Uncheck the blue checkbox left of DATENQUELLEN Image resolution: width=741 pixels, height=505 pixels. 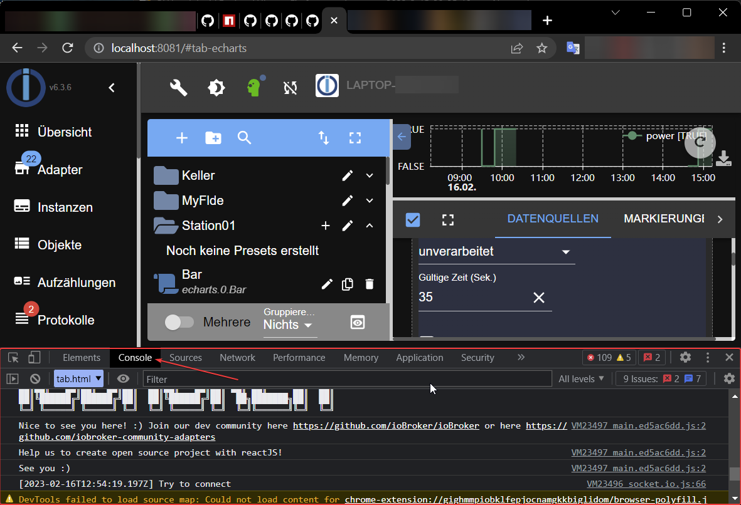point(413,219)
